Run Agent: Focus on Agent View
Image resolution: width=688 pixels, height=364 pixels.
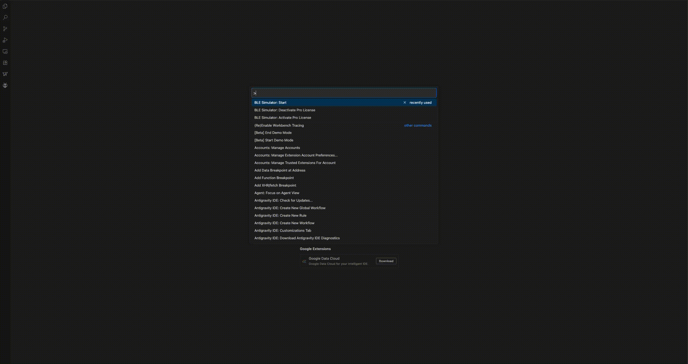tap(344, 193)
